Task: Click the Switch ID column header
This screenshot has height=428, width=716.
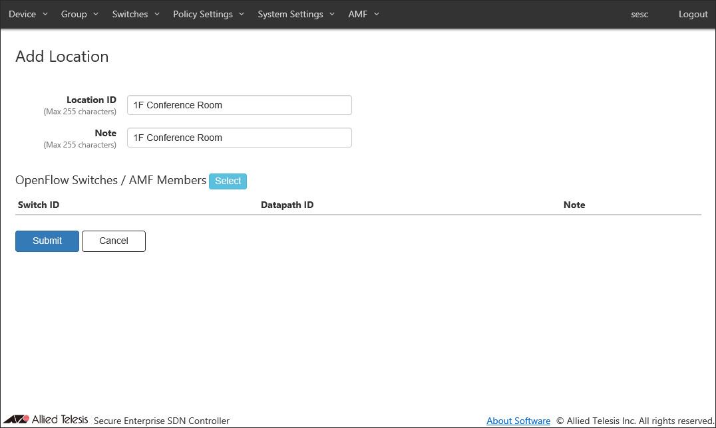Action: [39, 205]
